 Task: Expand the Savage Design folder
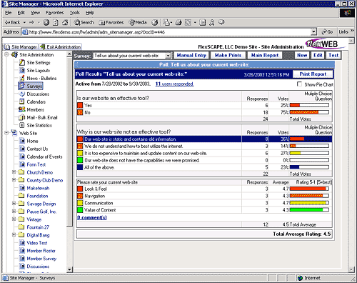click(14, 204)
